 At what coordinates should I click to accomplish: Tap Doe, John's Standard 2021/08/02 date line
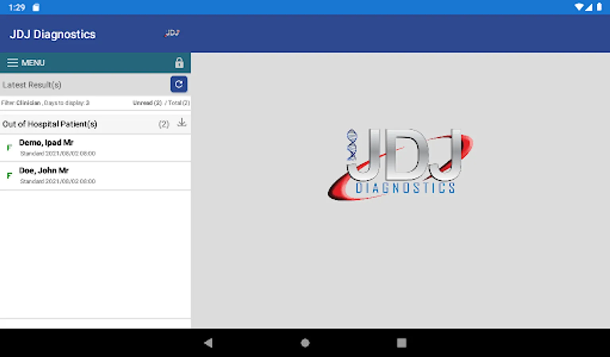coord(58,181)
